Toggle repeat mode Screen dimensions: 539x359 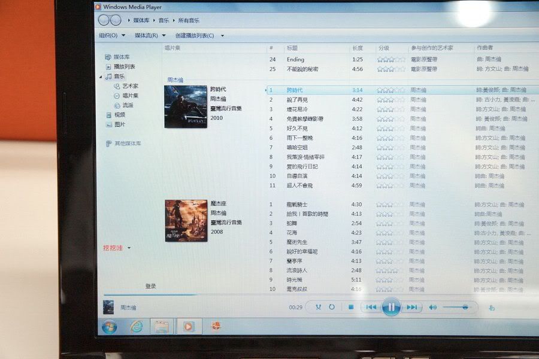click(332, 307)
